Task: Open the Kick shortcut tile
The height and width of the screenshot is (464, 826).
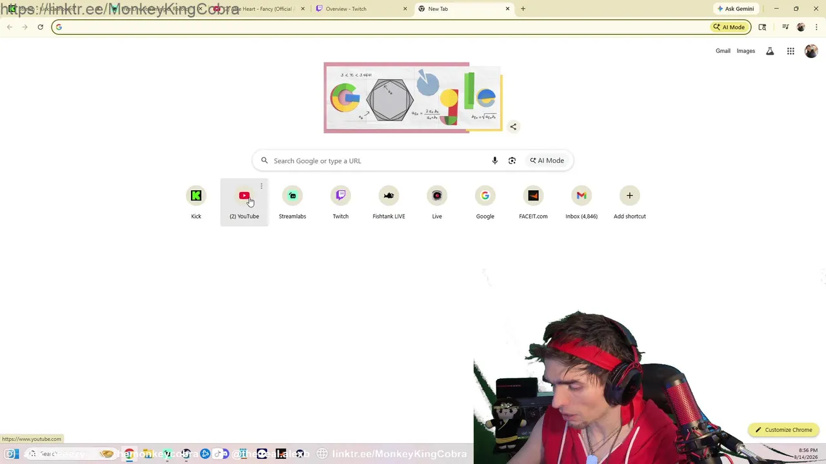Action: (x=196, y=202)
